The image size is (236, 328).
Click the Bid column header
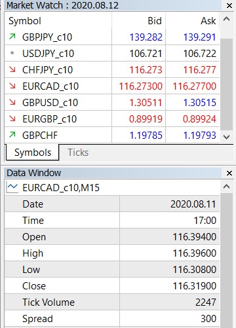click(138, 21)
